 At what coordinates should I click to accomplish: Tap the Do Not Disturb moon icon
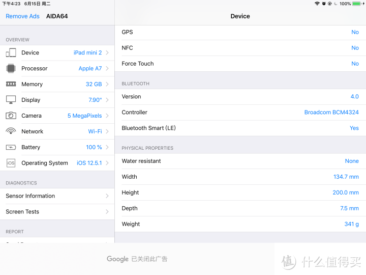tap(335, 4)
